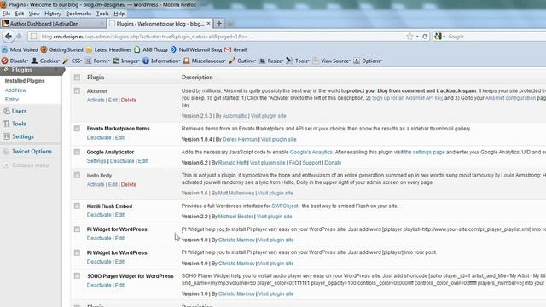546x307 pixels.
Task: Click View Source in developer toolbar
Action: pos(331,61)
